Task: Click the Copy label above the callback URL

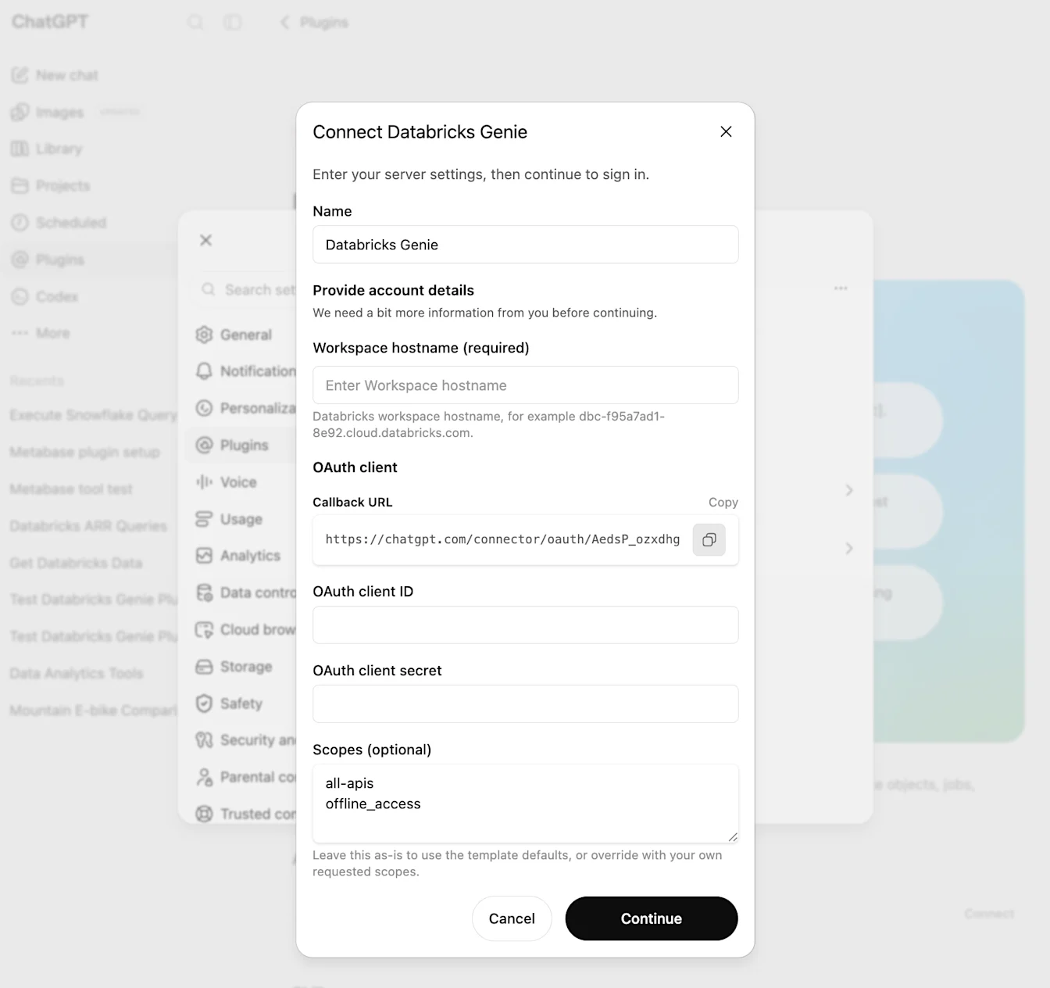Action: 723,502
